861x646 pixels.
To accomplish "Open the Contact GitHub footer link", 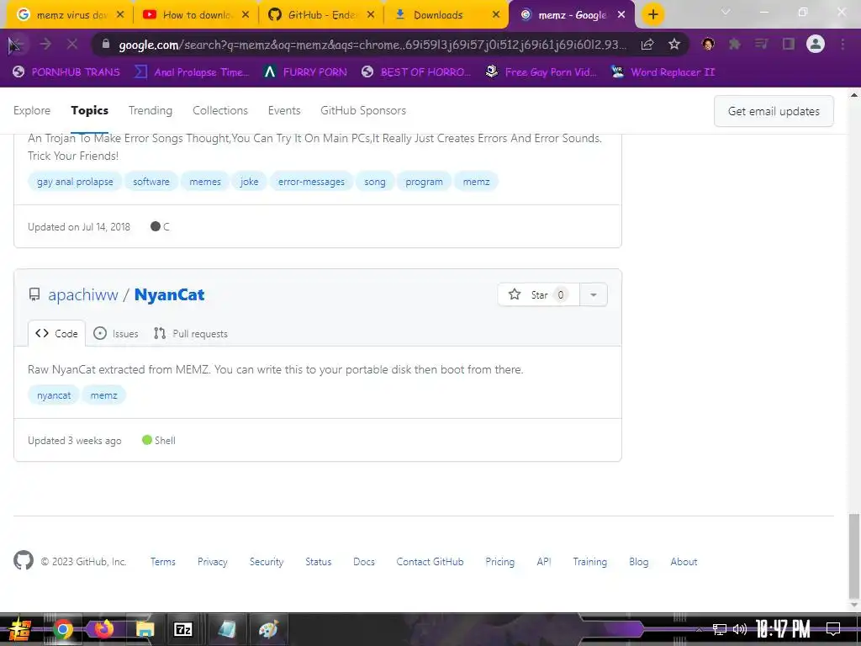I will [430, 561].
